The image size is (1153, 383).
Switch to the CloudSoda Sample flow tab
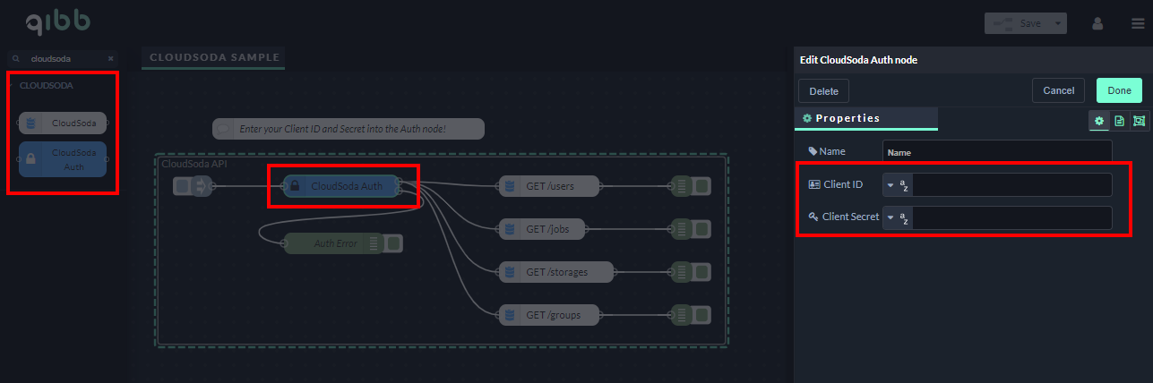pyautogui.click(x=213, y=58)
